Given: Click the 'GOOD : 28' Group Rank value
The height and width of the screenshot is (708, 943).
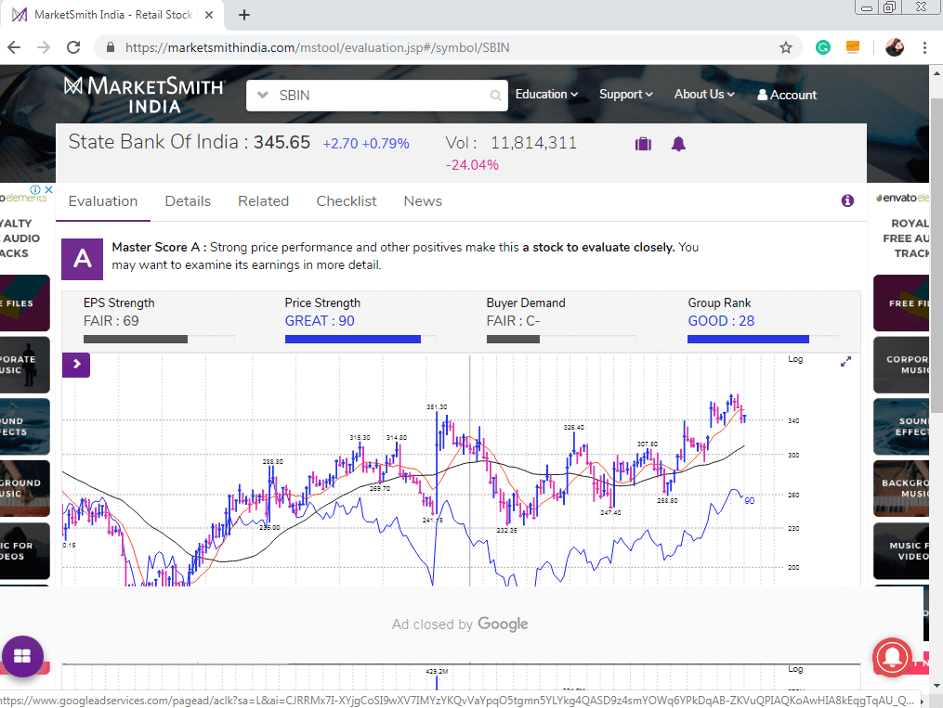Looking at the screenshot, I should (721, 321).
